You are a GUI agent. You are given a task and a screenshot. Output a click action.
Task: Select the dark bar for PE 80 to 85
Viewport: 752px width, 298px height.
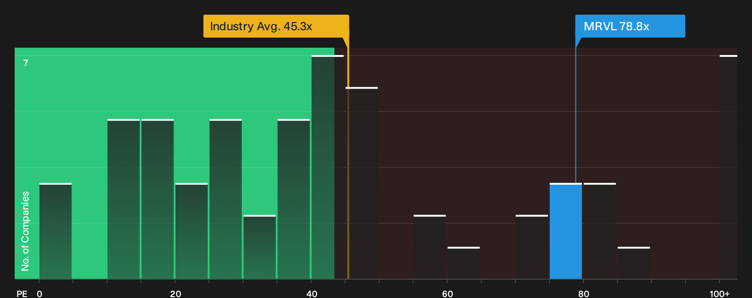(x=600, y=231)
